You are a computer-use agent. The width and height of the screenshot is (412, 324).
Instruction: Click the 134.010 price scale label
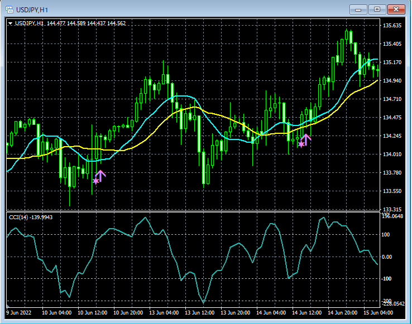pyautogui.click(x=392, y=154)
